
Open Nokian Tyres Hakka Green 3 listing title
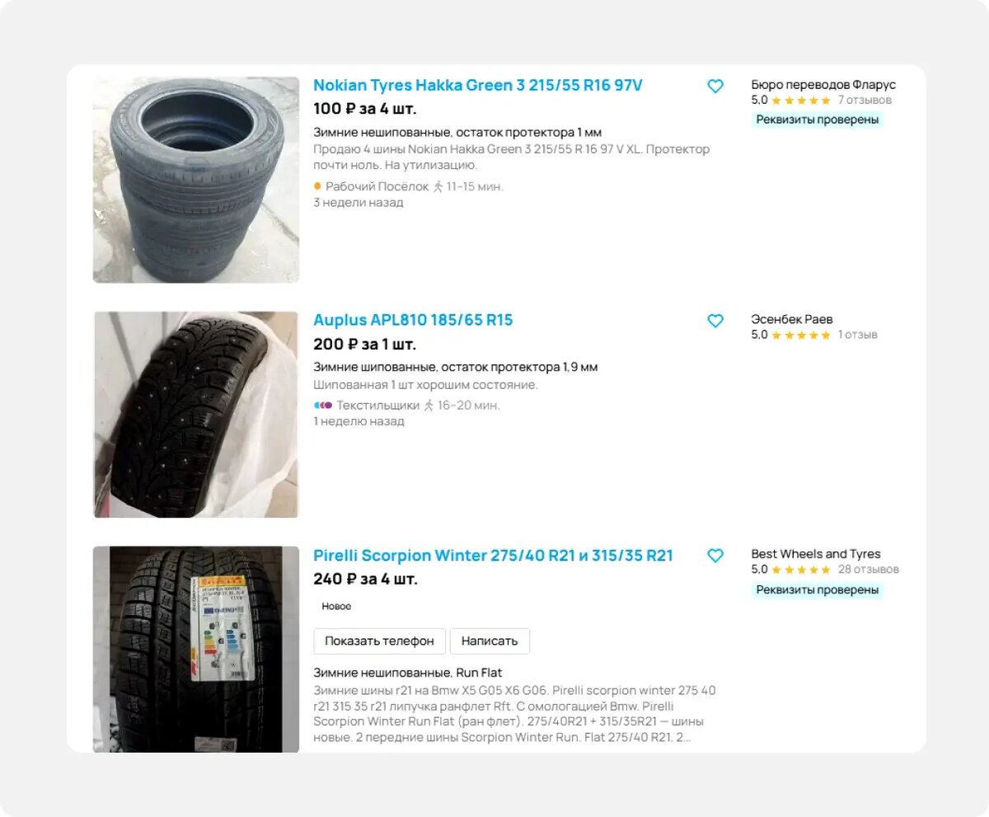478,86
